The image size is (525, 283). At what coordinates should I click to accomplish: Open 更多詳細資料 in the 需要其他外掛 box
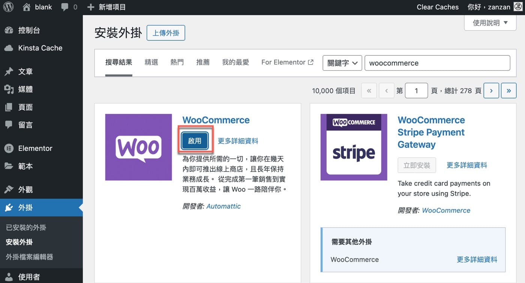tap(477, 259)
